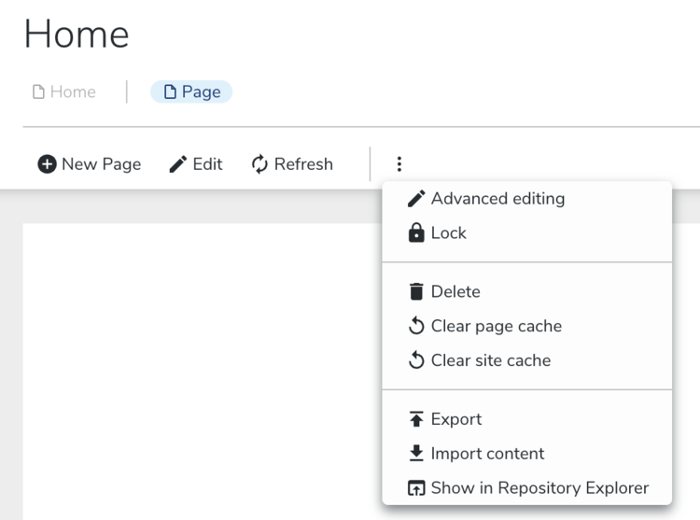Click the Edit pencil icon in toolbar
Image resolution: width=700 pixels, height=520 pixels.
(177, 163)
